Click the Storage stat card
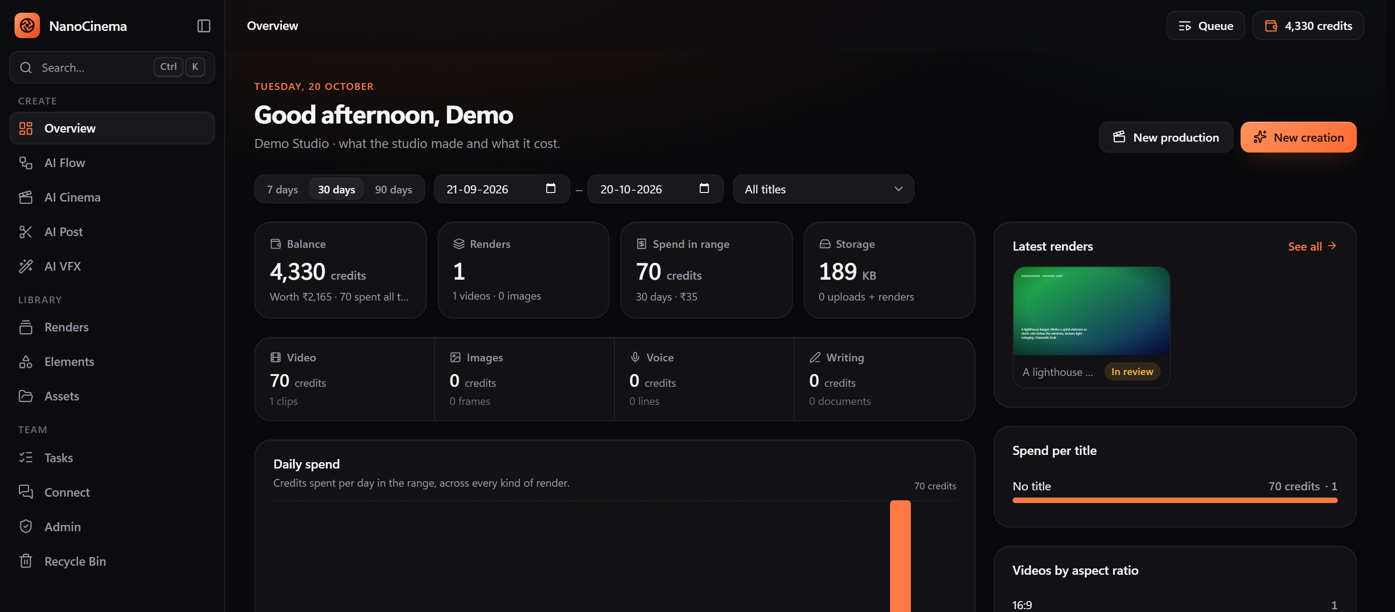This screenshot has height=612, width=1395. [889, 270]
